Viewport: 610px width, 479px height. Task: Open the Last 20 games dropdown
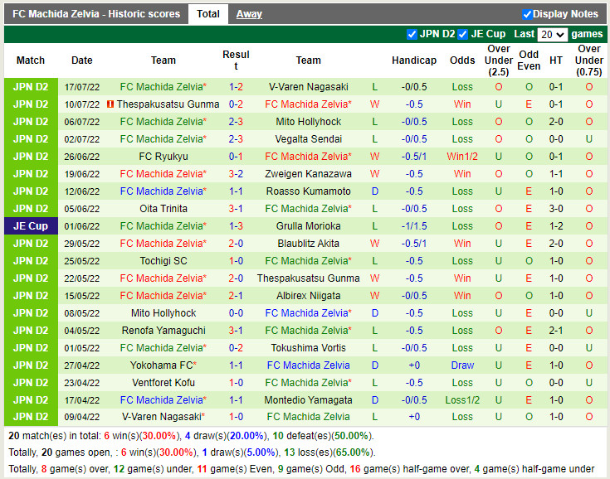(x=553, y=35)
